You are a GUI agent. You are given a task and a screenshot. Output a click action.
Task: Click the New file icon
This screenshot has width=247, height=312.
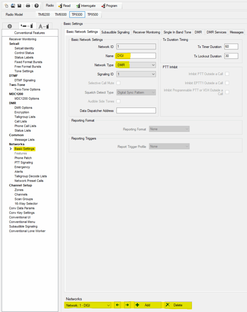point(6,6)
